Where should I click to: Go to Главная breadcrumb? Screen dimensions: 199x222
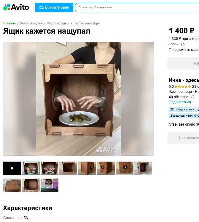[9, 24]
